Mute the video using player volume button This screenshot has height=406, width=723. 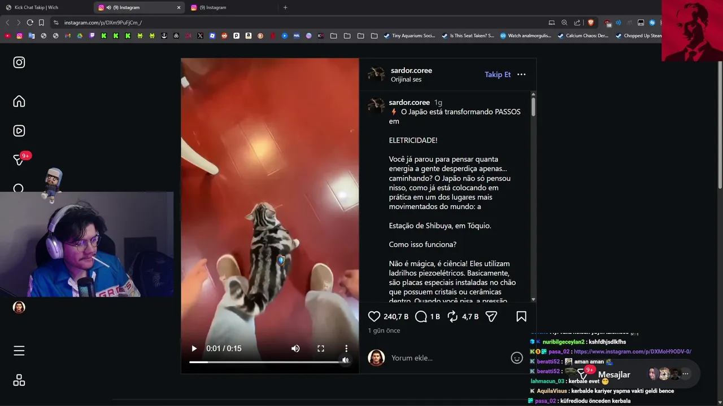click(295, 348)
